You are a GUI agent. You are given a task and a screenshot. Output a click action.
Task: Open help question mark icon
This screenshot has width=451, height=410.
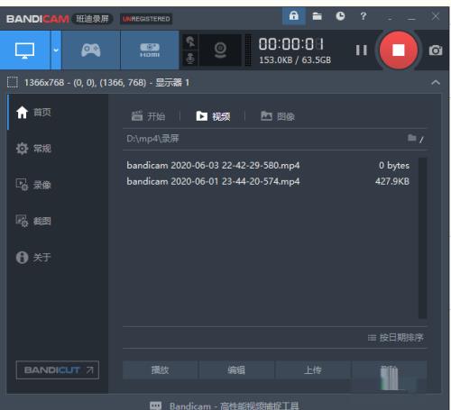pos(364,16)
